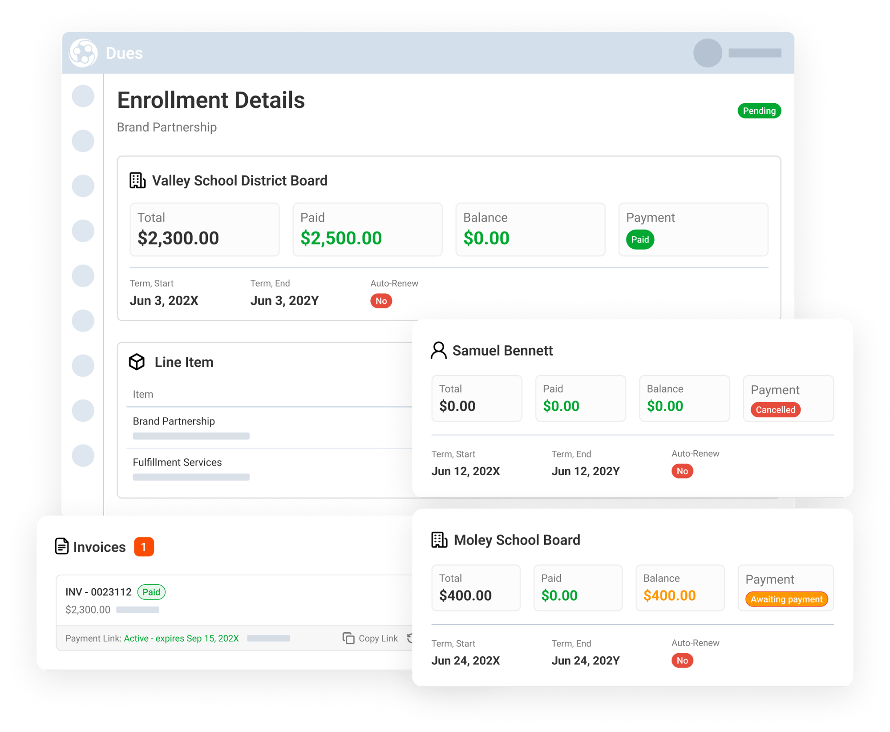Click the cube icon next to Line Item
The image size is (890, 732).
click(137, 362)
